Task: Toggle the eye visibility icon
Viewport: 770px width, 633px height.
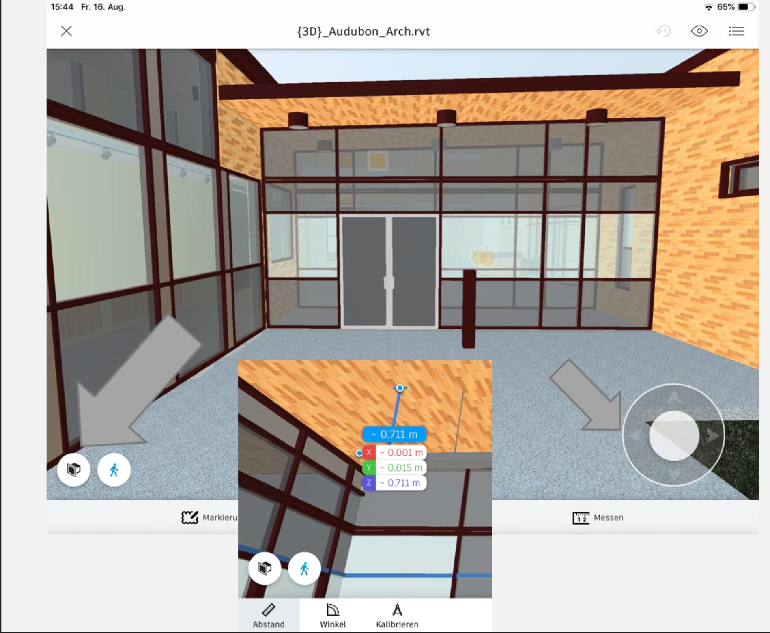Action: [x=699, y=31]
